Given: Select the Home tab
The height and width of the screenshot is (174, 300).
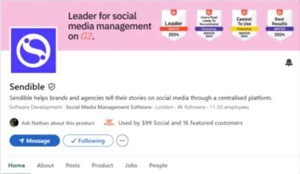Looking at the screenshot, I should pyautogui.click(x=16, y=165).
